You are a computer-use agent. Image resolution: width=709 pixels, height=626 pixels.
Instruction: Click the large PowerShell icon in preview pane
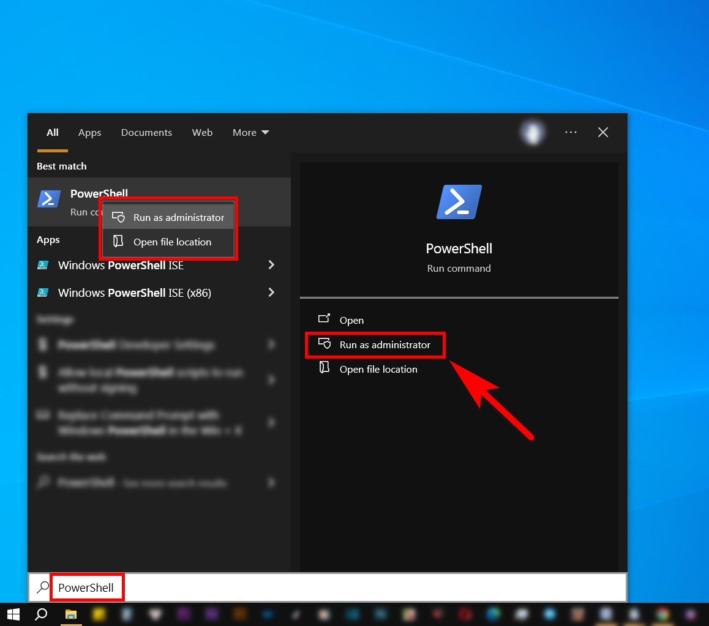[x=459, y=202]
